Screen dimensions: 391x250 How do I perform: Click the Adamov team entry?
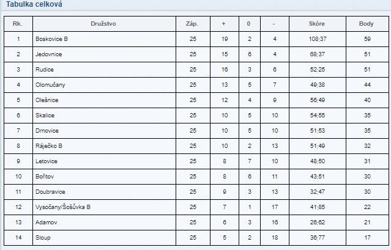[x=46, y=222]
